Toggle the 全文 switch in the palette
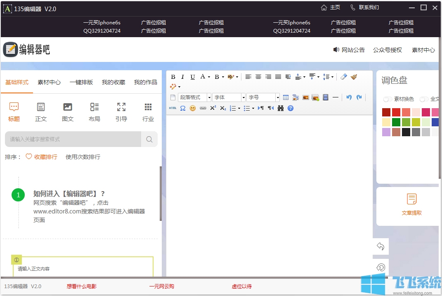 [x=424, y=99]
